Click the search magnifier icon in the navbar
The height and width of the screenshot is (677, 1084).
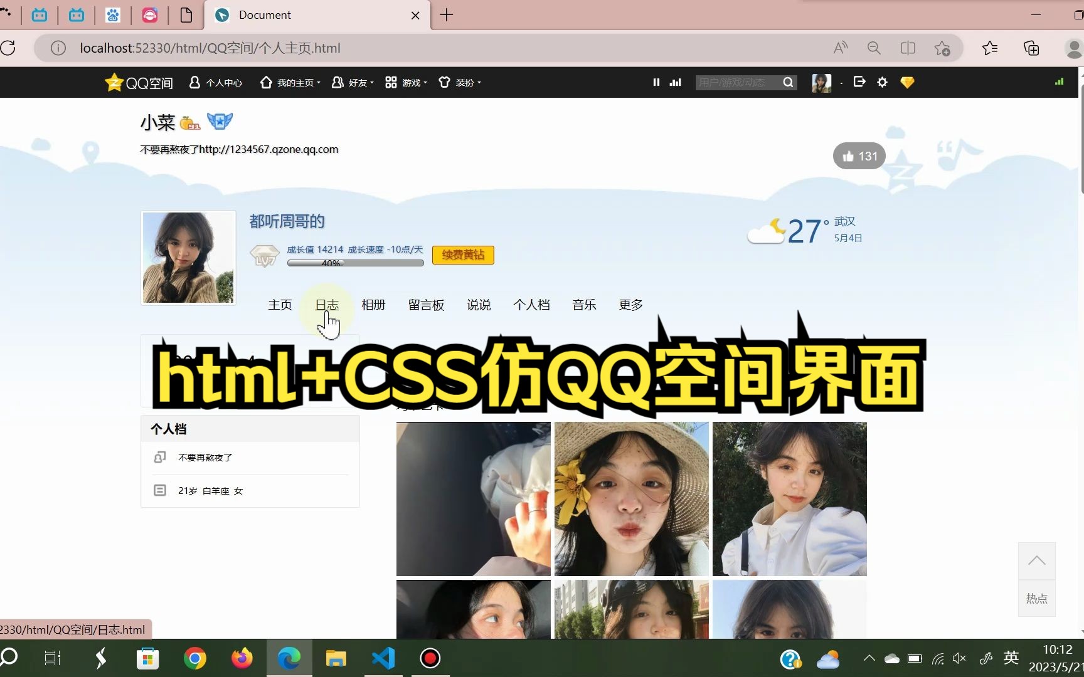point(789,82)
